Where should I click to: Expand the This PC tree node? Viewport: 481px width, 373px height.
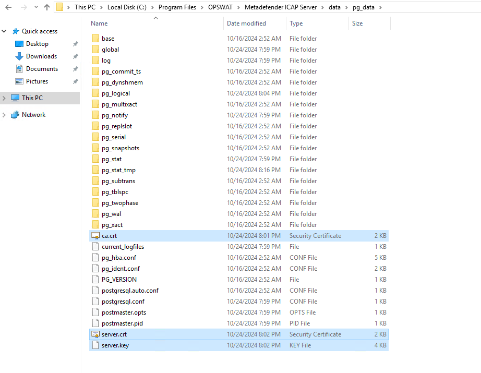4,98
